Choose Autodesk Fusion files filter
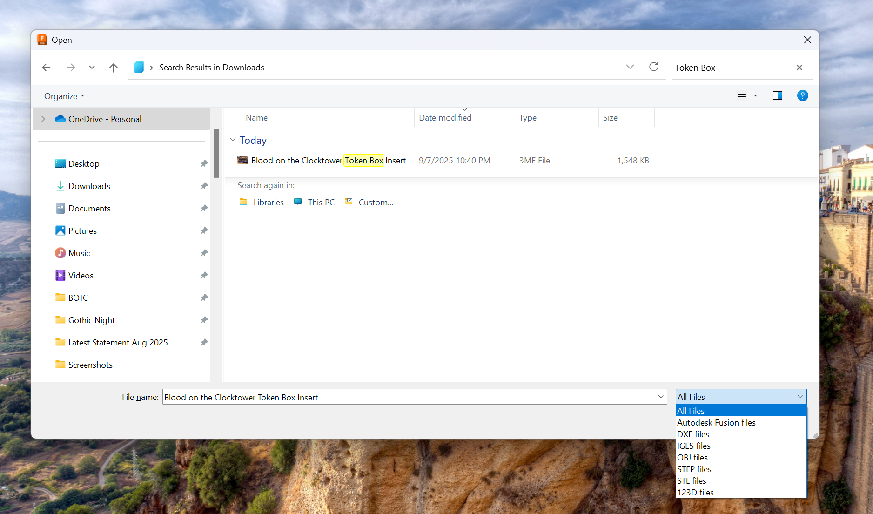873x514 pixels. tap(741, 423)
